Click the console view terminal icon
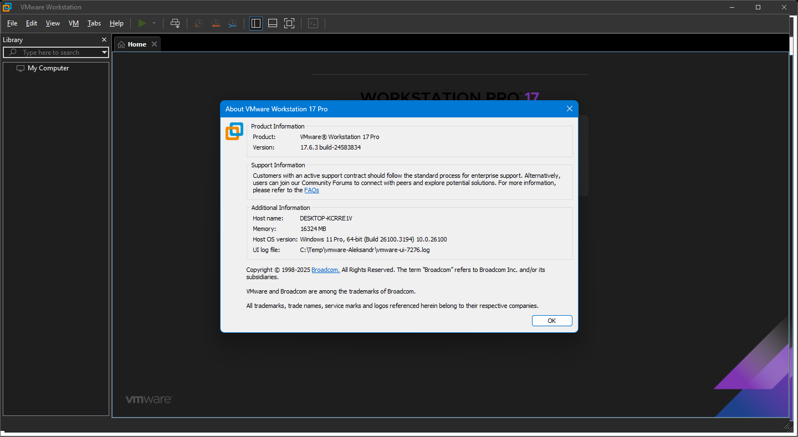This screenshot has width=798, height=437. [x=313, y=23]
